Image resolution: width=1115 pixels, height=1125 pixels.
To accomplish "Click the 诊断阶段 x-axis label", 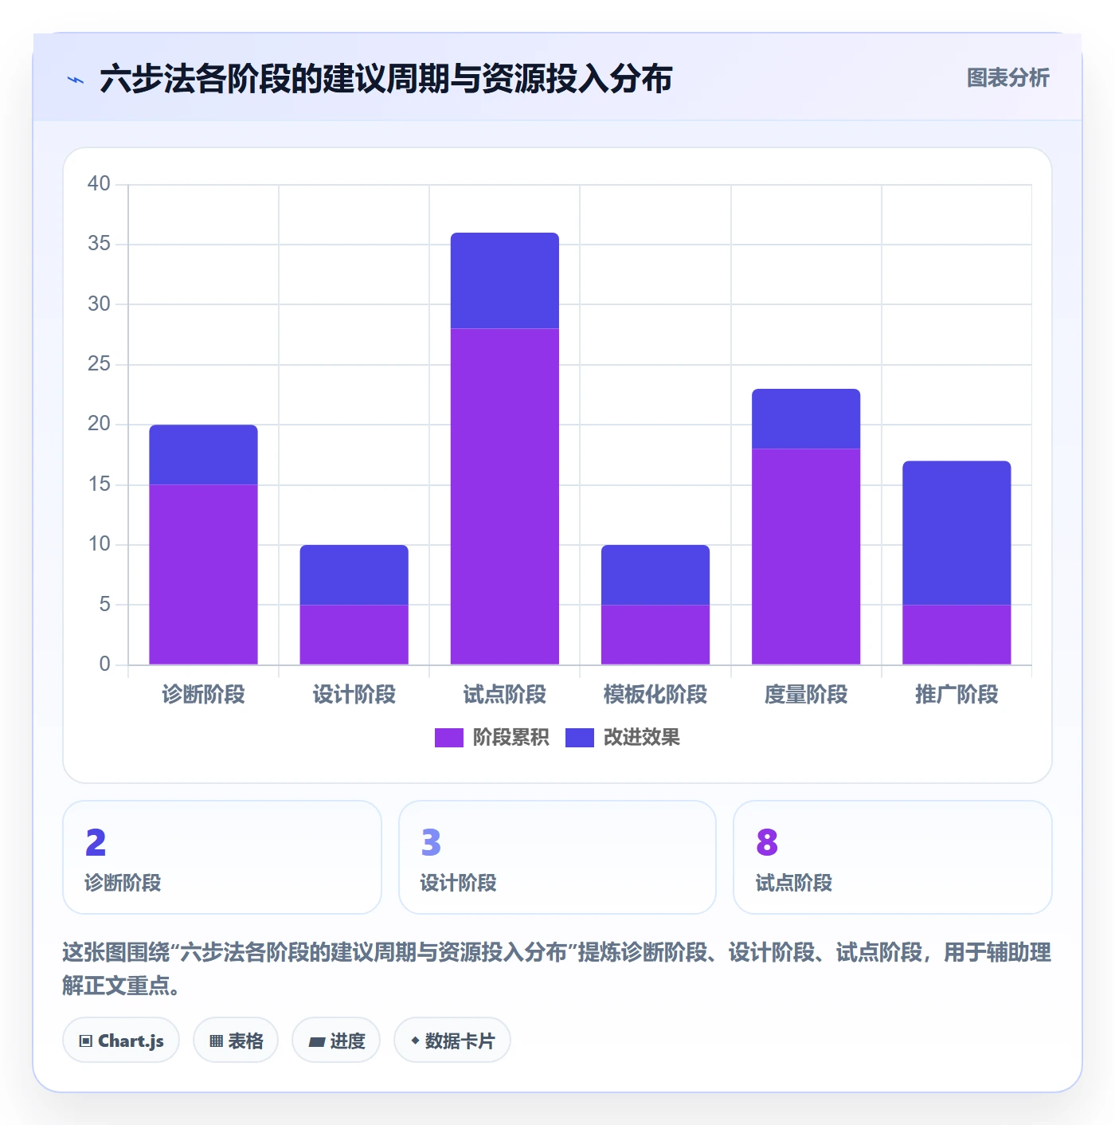I will (x=203, y=695).
